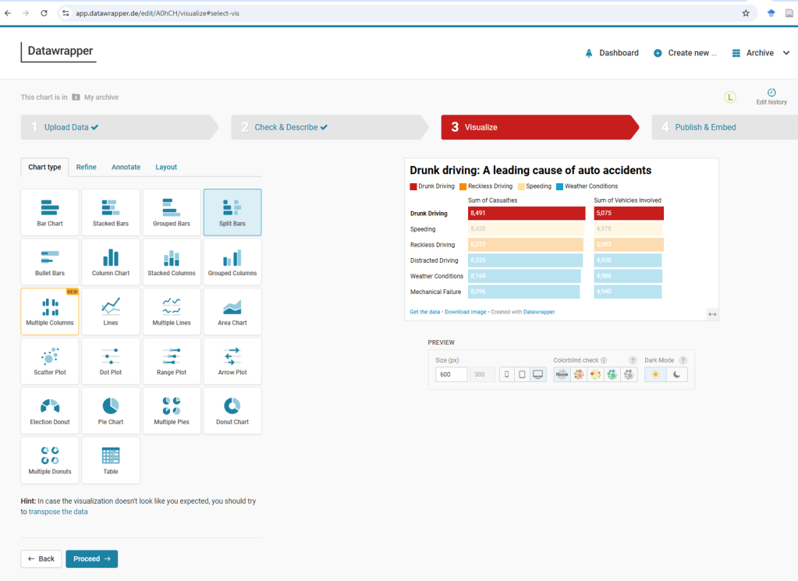Choose the Pie Chart option
The width and height of the screenshot is (798, 581).
pos(111,411)
